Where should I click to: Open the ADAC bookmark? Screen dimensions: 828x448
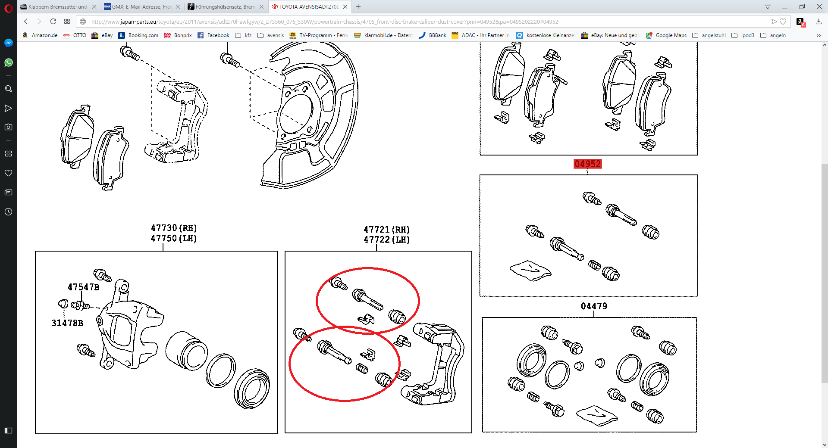[480, 35]
